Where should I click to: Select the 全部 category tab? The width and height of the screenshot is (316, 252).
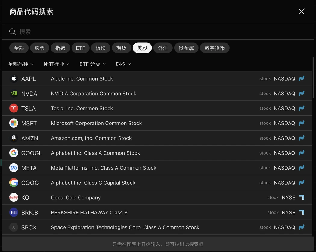19,48
